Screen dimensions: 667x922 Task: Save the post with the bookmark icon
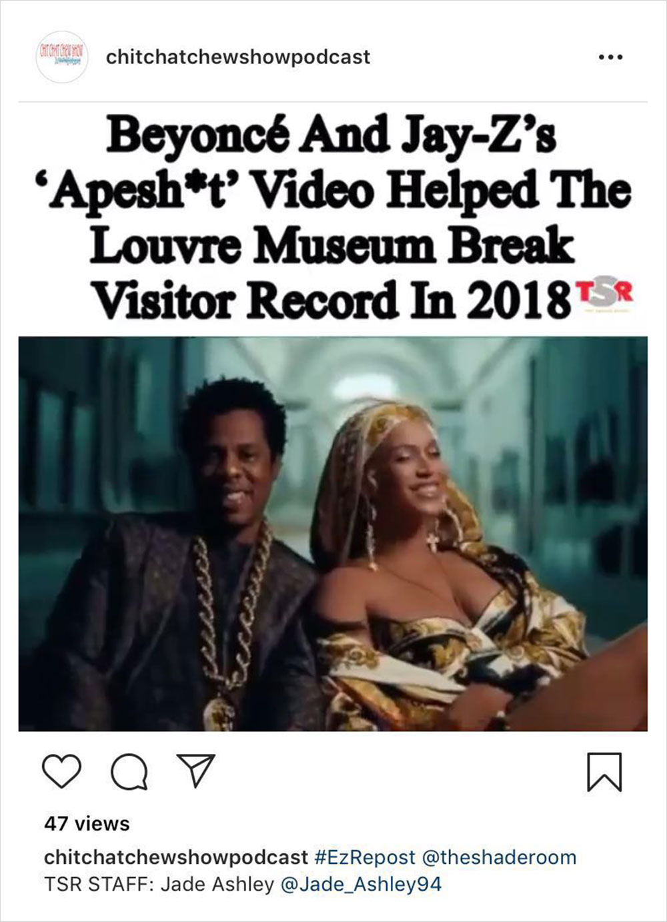(604, 772)
